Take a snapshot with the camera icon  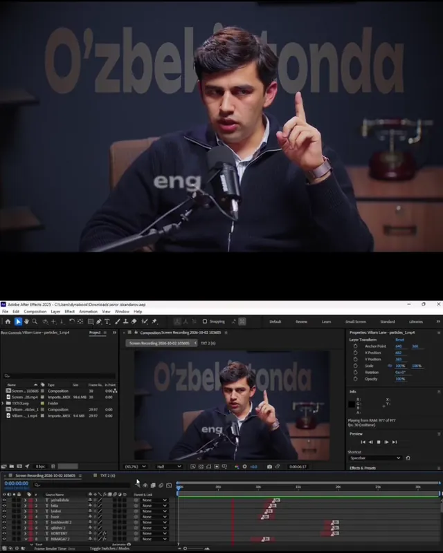point(269,467)
